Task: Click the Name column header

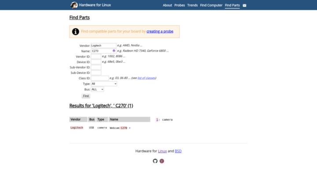Action: pos(129,120)
